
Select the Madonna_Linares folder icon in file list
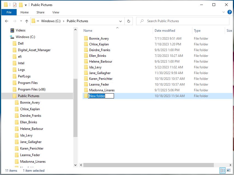point(86,90)
